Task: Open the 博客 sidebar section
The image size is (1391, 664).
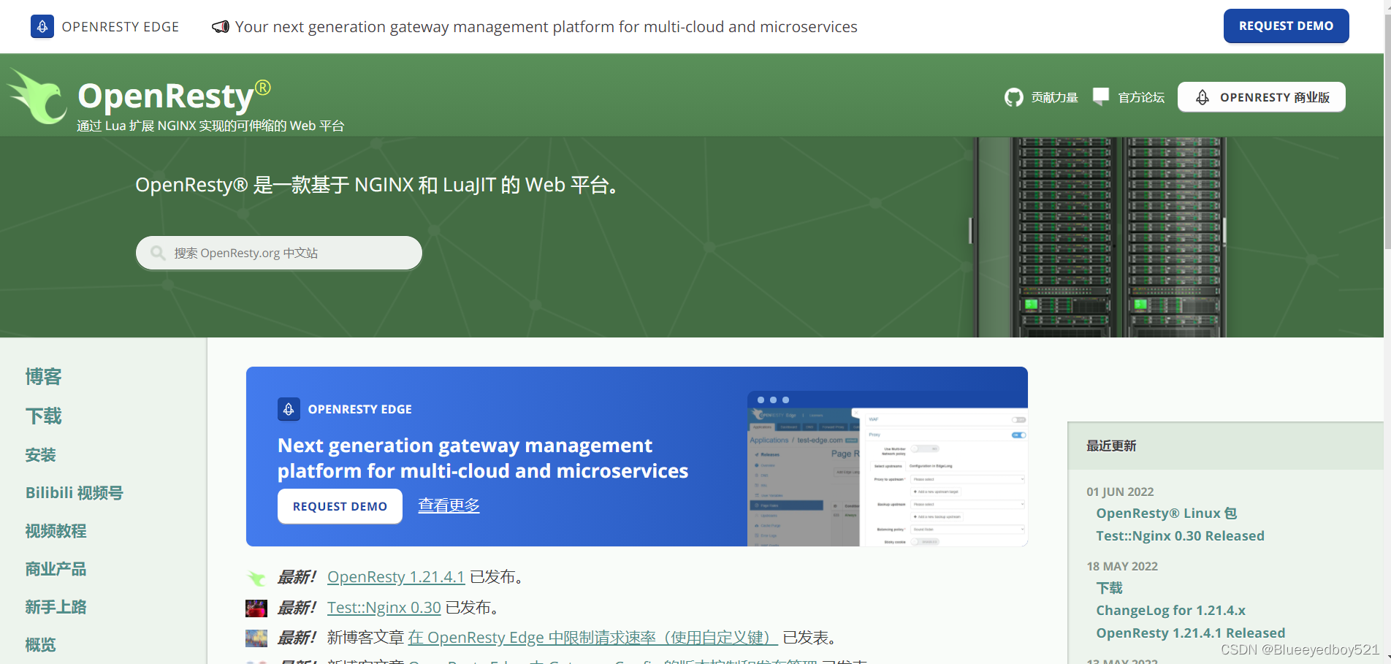Action: (x=43, y=376)
